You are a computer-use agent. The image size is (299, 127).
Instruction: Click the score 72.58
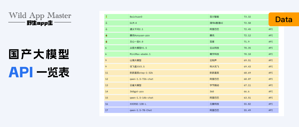[247, 23]
